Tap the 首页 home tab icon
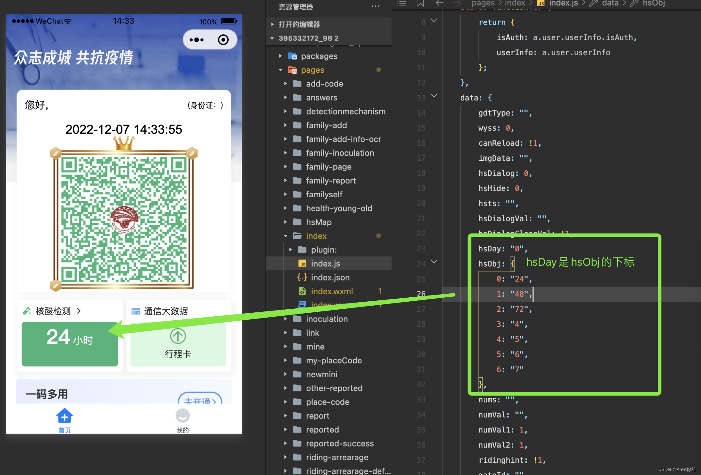 pos(64,416)
